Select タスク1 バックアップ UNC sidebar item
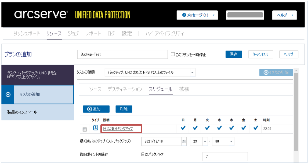Viewport: 308px width, 164px height. click(x=38, y=75)
